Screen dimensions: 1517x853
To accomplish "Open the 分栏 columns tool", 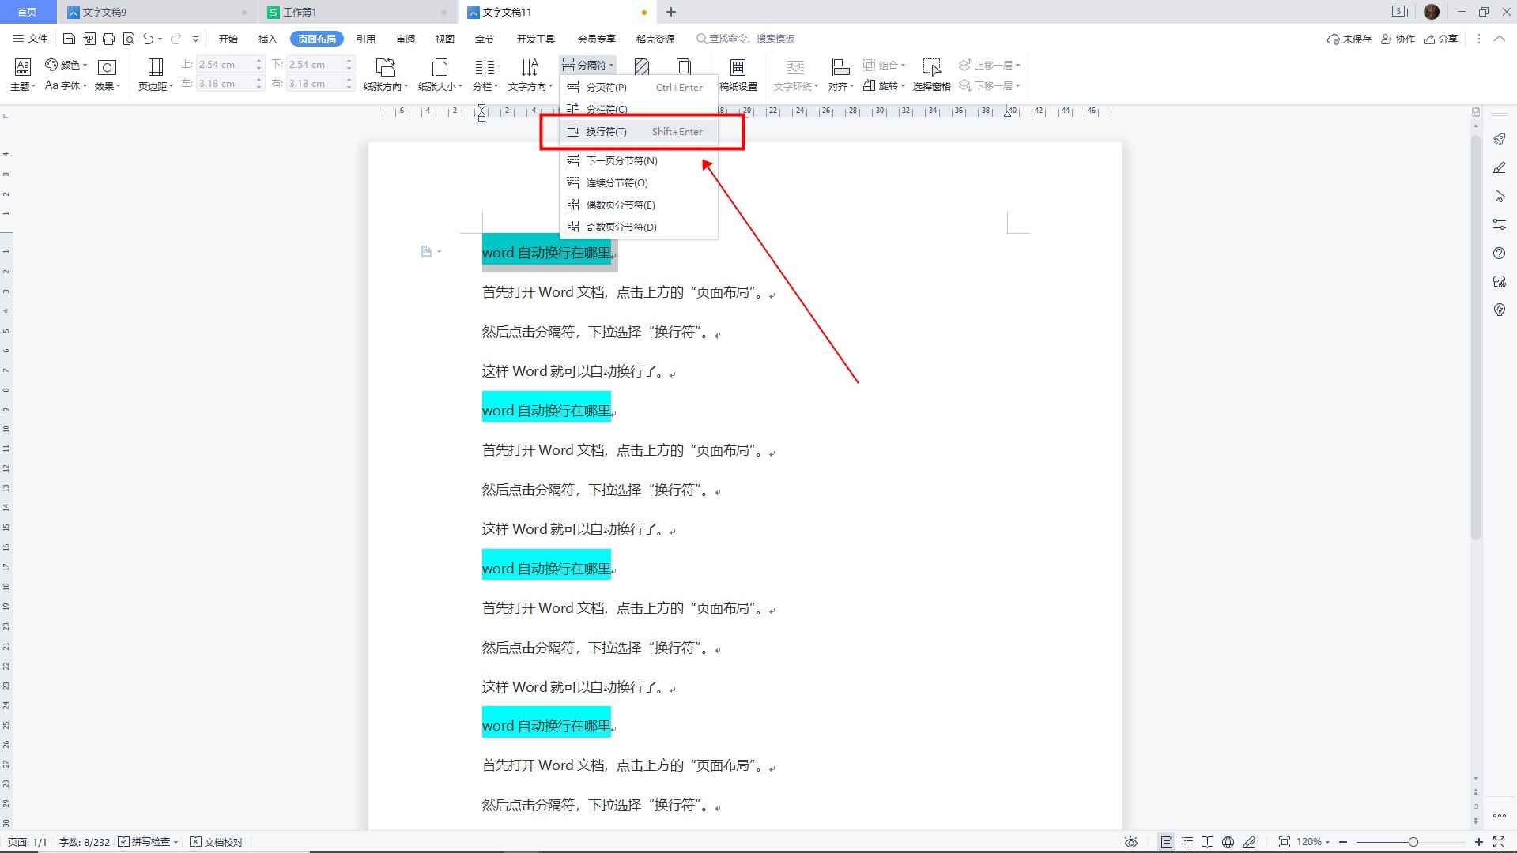I will pos(484,73).
